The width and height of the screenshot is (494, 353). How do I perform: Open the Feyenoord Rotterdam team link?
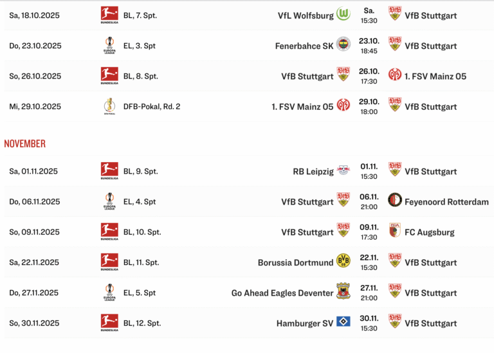pyautogui.click(x=446, y=201)
